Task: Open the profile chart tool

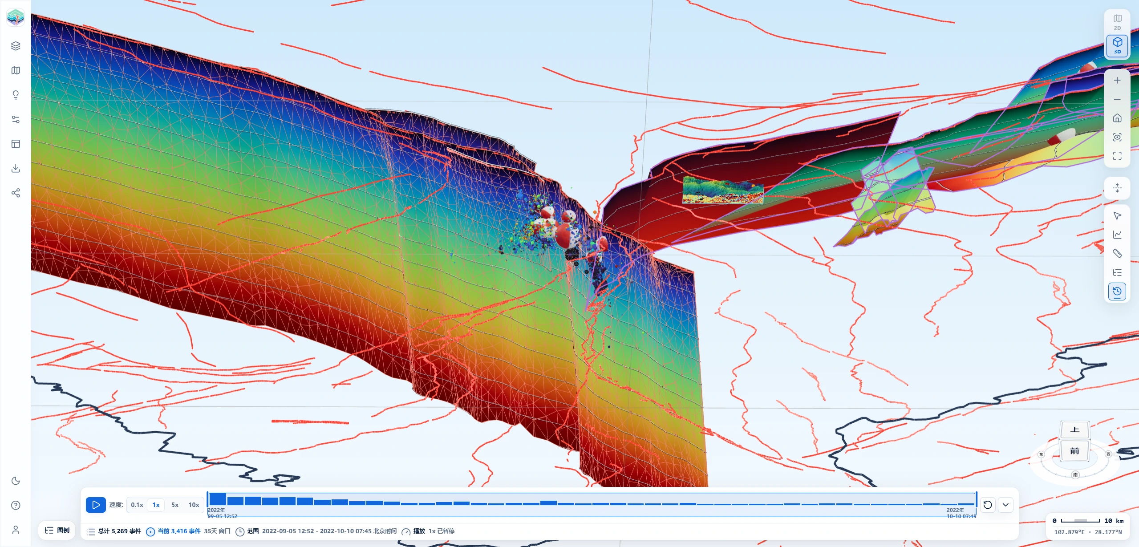Action: [1117, 235]
